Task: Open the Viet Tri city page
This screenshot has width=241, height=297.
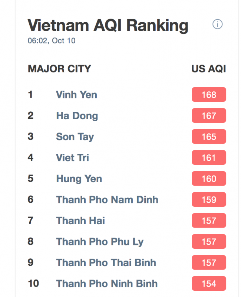Action: point(72,157)
